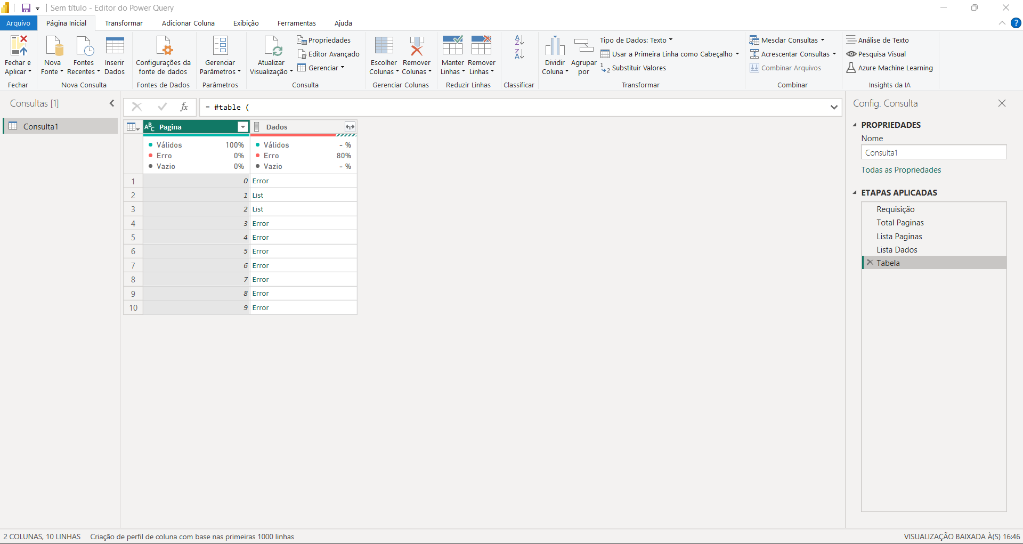Click the save icon in title bar
This screenshot has height=544, width=1023.
coord(26,8)
